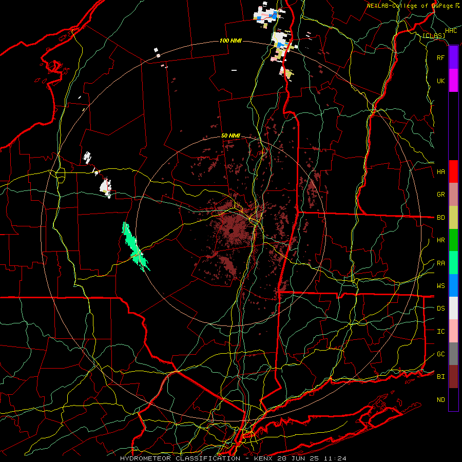Click the "20 JUN 25 11:24" timestamp
The width and height of the screenshot is (462, 462).
click(312, 458)
